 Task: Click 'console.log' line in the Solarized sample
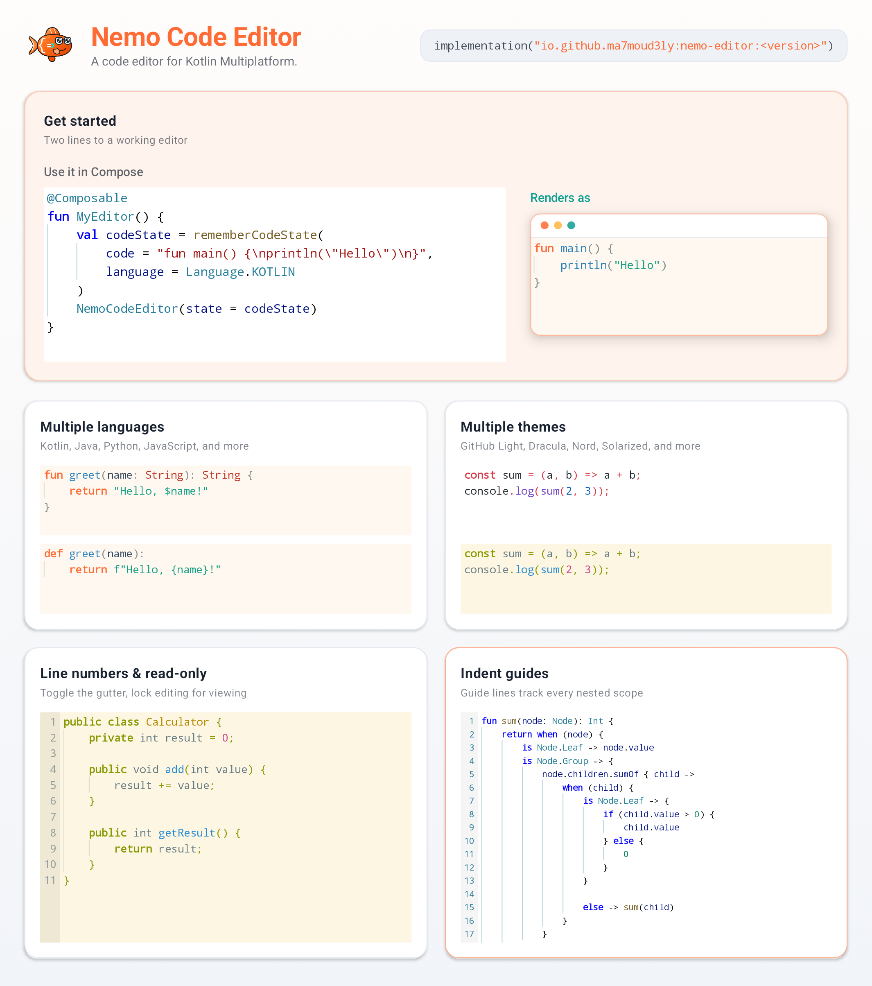pyautogui.click(x=537, y=570)
